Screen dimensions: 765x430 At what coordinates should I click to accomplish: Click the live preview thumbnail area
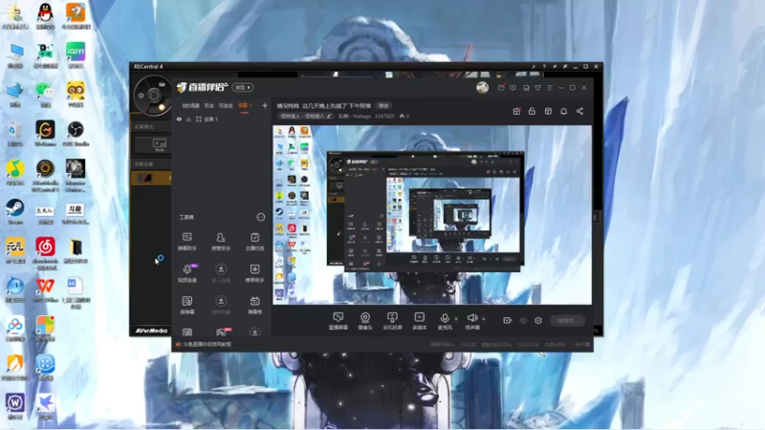(432, 215)
